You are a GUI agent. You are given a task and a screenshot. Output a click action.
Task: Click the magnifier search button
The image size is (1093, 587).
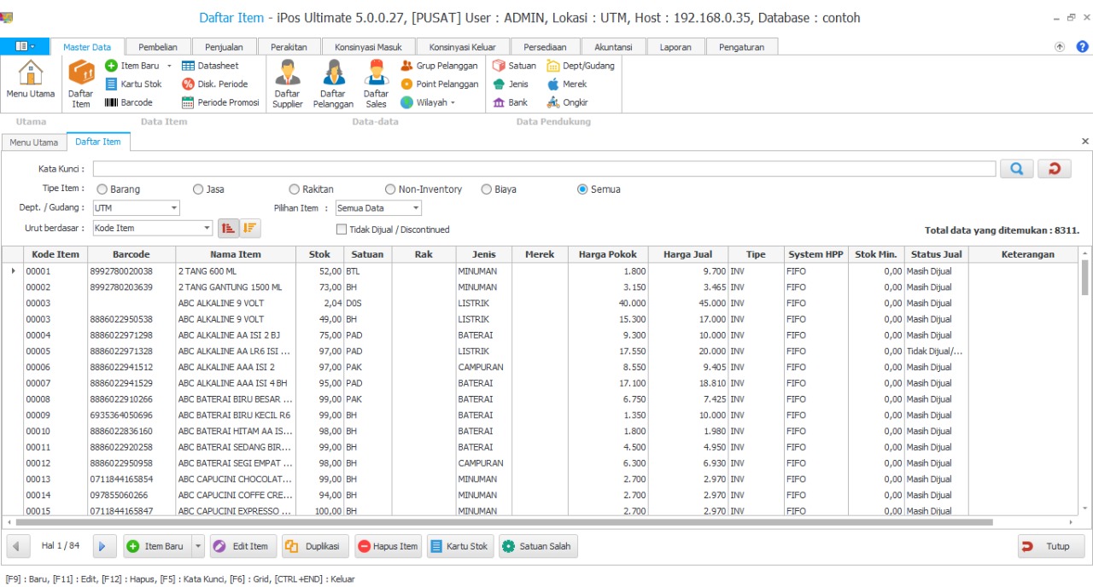(x=1016, y=169)
